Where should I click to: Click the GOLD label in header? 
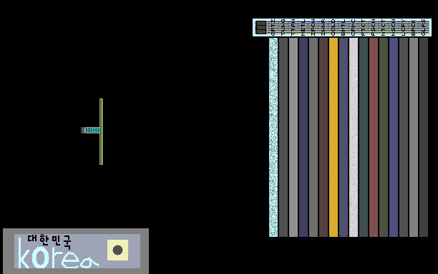click(334, 27)
